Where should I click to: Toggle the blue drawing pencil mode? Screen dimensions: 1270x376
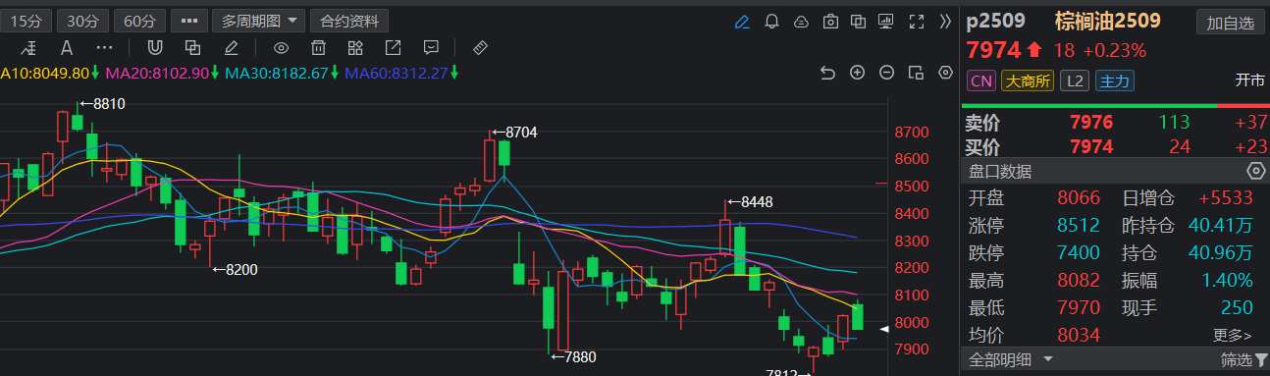pyautogui.click(x=742, y=21)
